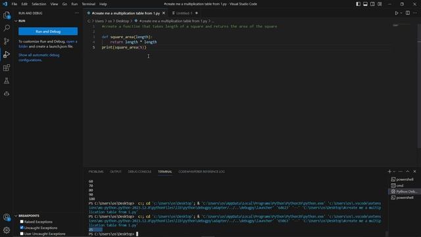Switch to the Untitled-1 editor tab
Viewport: 421px width, 237px height.
(184, 13)
